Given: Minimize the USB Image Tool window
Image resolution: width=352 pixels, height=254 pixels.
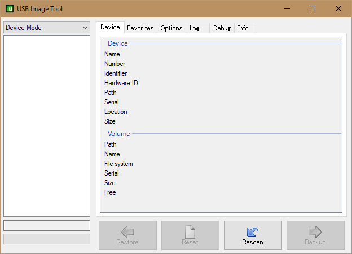Looking at the screenshot, I should (x=287, y=8).
